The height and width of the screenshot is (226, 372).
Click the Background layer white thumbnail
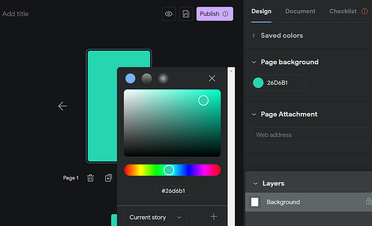(255, 202)
